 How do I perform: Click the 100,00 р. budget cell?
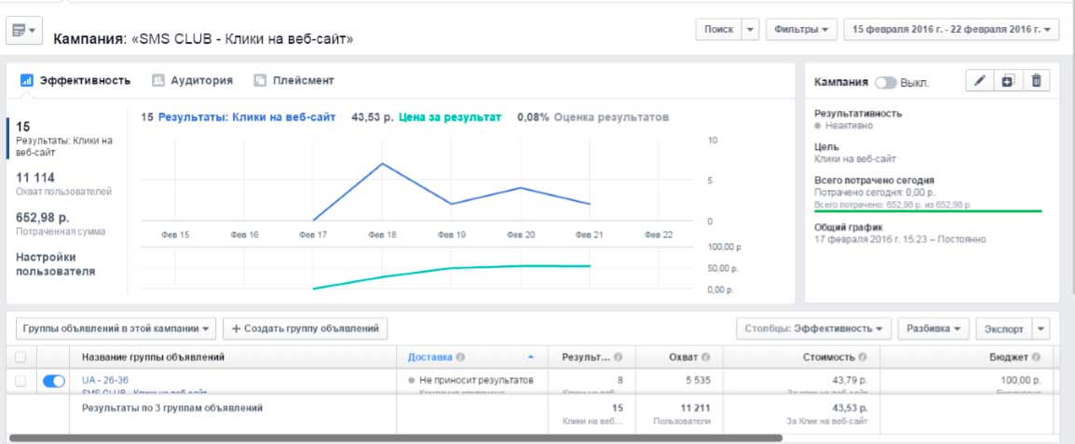[x=1020, y=381]
